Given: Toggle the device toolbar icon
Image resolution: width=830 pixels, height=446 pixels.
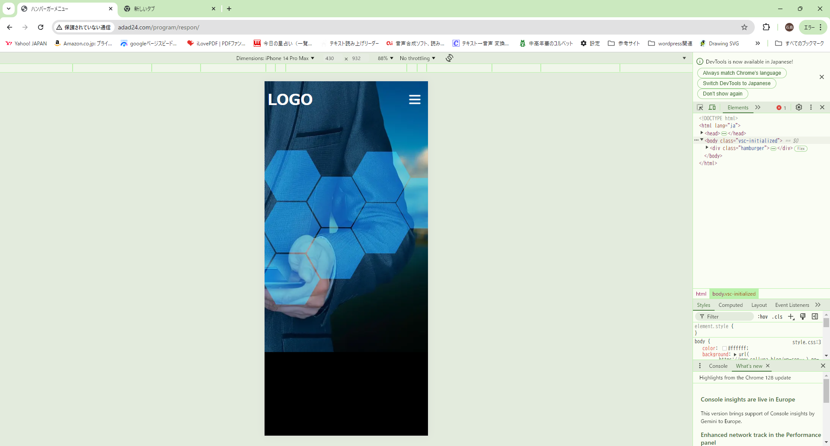Looking at the screenshot, I should [x=712, y=107].
